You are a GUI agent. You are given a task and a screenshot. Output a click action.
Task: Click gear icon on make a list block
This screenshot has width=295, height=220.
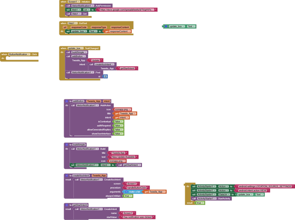click(x=126, y=192)
